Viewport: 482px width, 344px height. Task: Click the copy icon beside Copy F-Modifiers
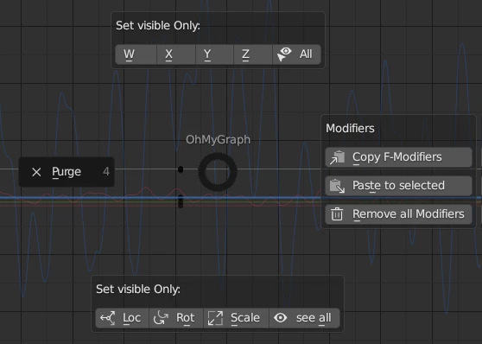point(337,157)
